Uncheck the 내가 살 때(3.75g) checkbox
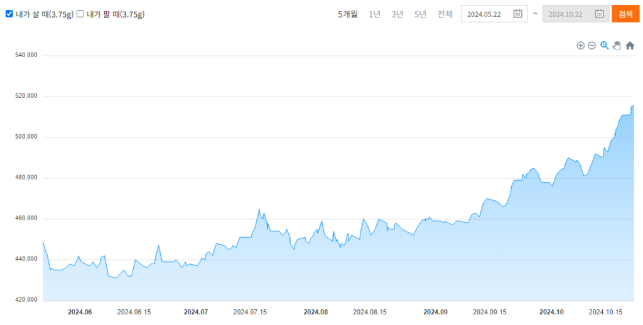The height and width of the screenshot is (325, 643). (9, 14)
